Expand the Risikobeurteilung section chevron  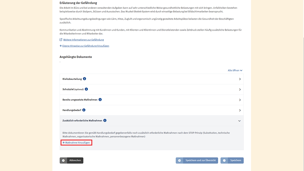coord(240,79)
